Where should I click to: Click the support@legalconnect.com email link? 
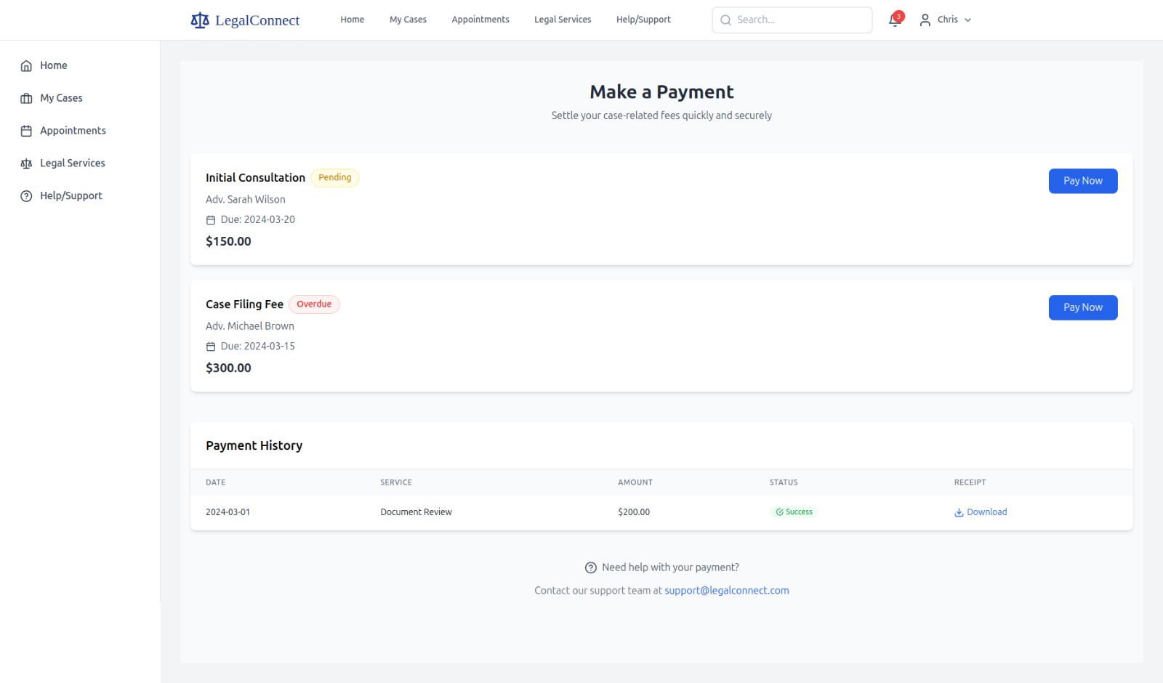click(727, 591)
